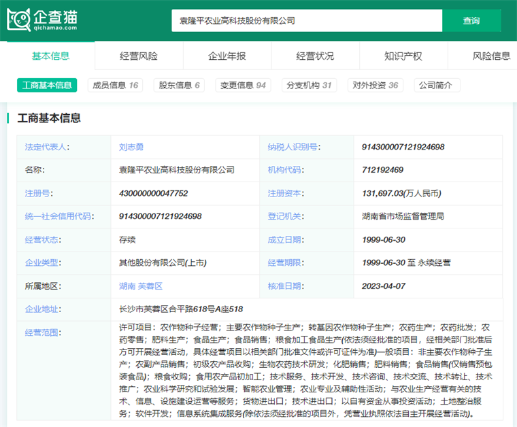Click the term value 1999-06-30 至 永续经营
Viewport: 517px width, 427px height.
coord(406,262)
